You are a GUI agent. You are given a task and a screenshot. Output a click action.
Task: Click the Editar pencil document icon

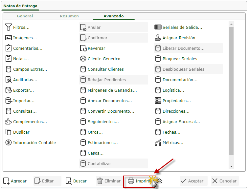tap(37, 181)
